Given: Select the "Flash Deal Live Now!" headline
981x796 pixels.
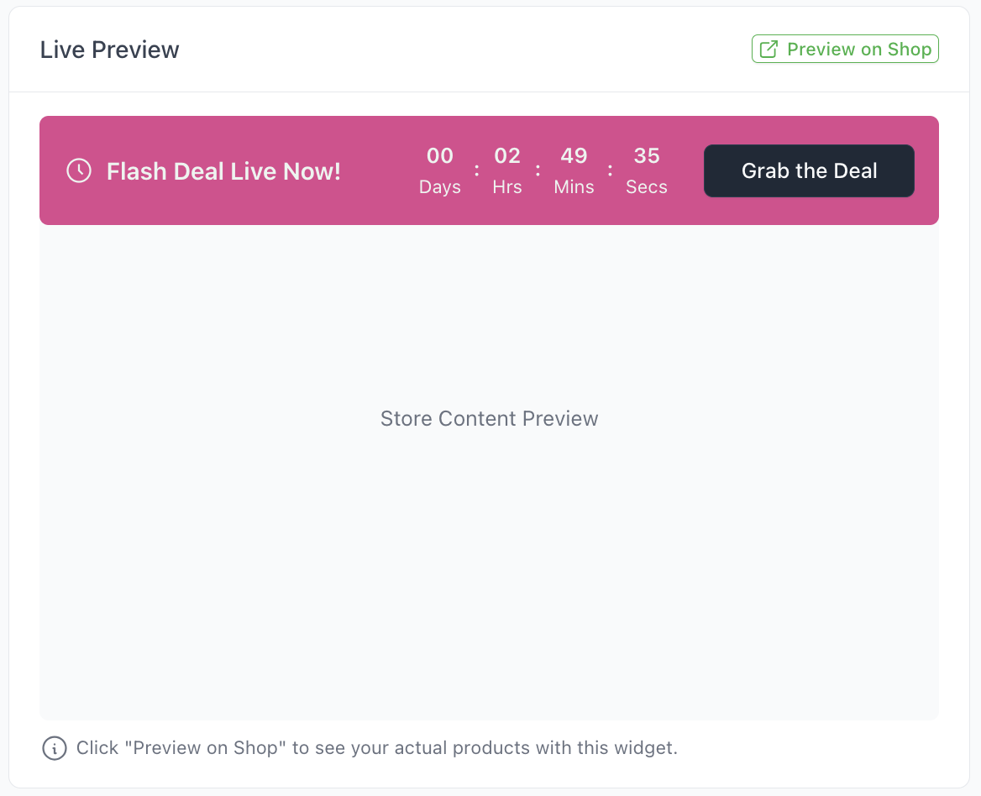Looking at the screenshot, I should tap(223, 171).
